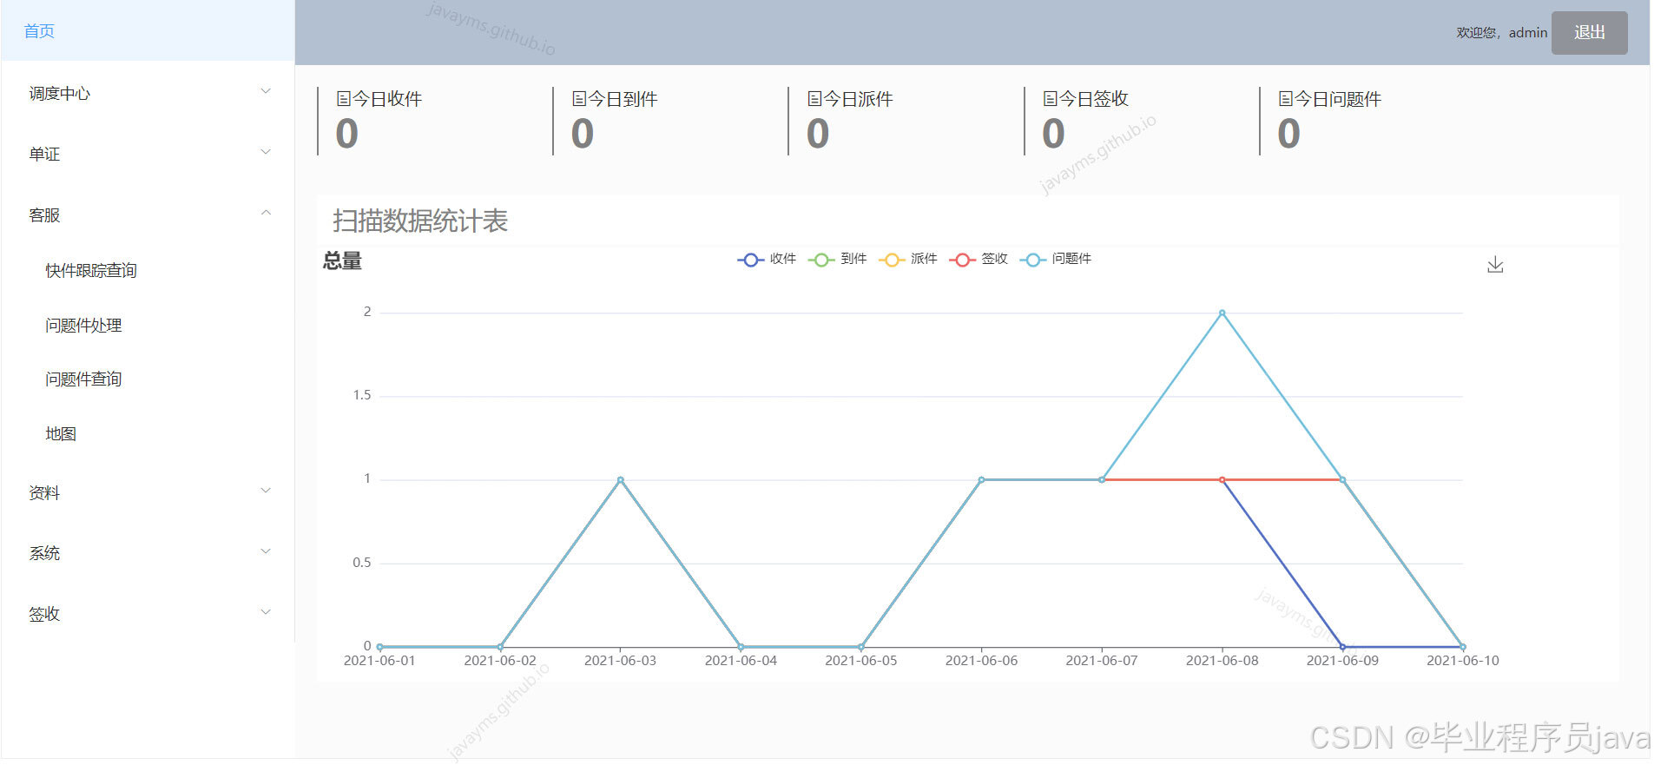Open 快件跟踪查询 submenu item

point(91,271)
